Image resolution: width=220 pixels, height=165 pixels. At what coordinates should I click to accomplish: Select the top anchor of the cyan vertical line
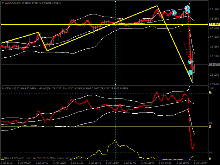115,1
